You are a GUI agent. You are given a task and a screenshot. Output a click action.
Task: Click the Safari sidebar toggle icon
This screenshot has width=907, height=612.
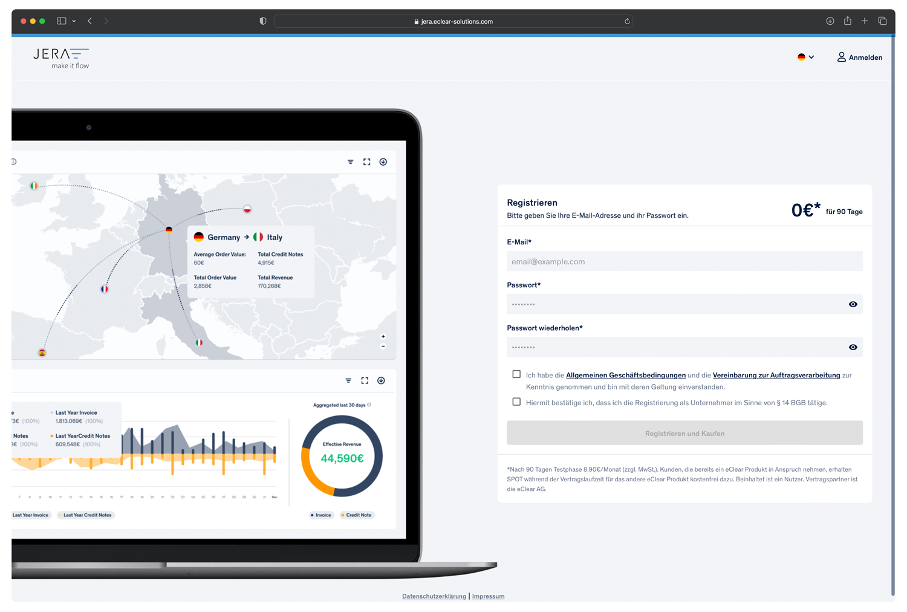[62, 21]
